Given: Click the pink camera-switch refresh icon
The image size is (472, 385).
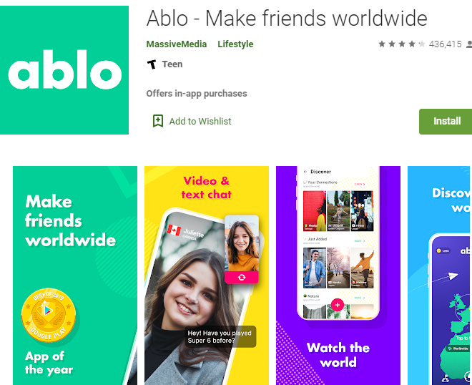Looking at the screenshot, I should [242, 278].
